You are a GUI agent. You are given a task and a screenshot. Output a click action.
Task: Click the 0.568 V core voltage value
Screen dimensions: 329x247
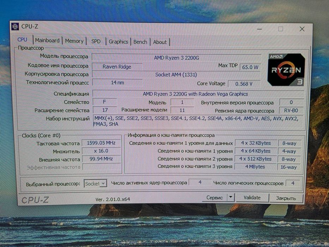pyautogui.click(x=244, y=84)
